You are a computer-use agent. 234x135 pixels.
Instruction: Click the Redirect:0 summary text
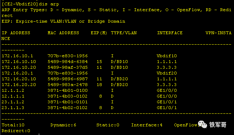coord(16,131)
